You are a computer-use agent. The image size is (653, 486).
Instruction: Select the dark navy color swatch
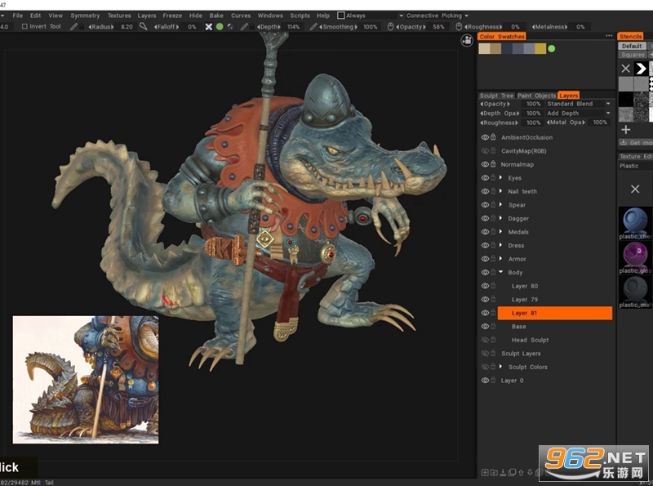click(x=506, y=49)
